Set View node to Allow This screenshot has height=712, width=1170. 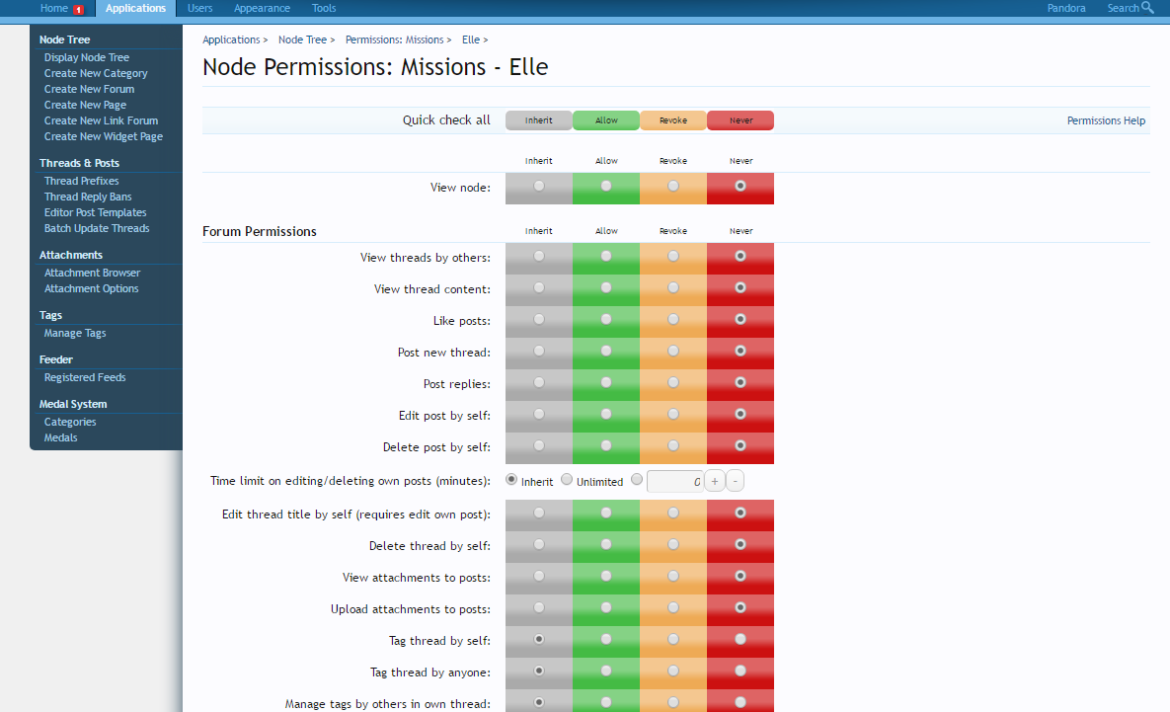click(605, 186)
